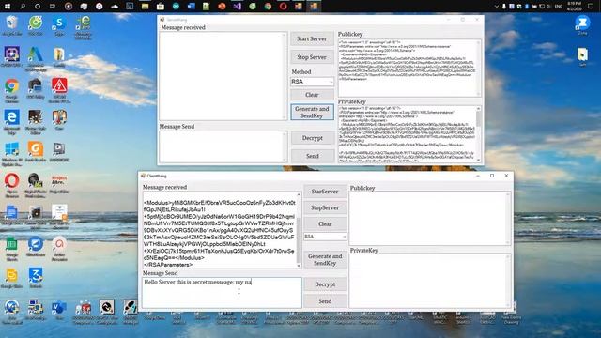Focus Publickey box in server window

[x=409, y=69]
